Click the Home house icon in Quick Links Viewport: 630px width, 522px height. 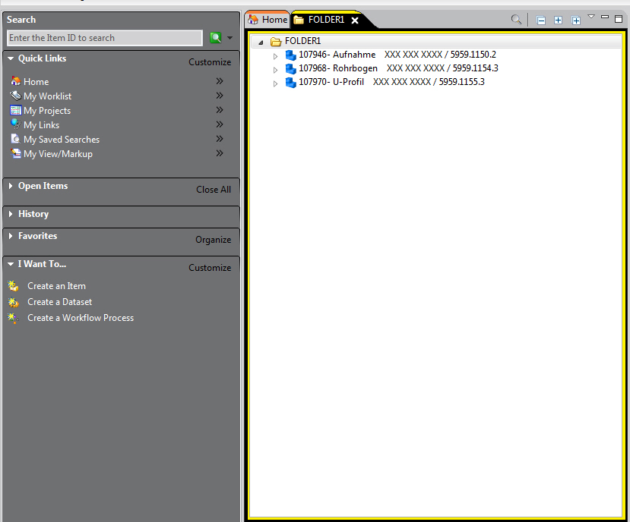(16, 81)
